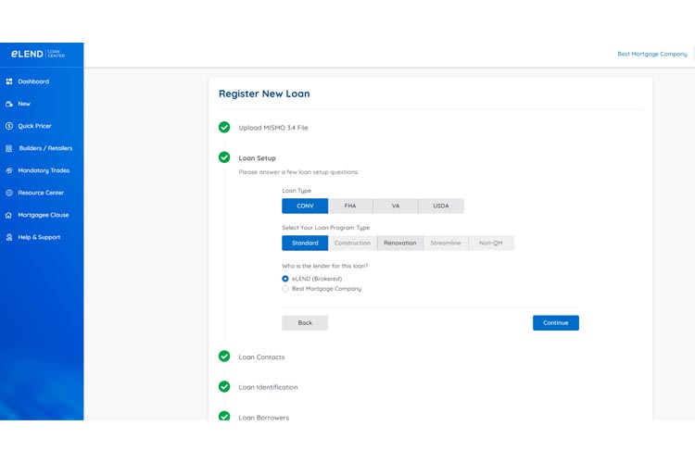Click the Resource Center icon
Viewport: 695px width, 463px height.
click(9, 193)
